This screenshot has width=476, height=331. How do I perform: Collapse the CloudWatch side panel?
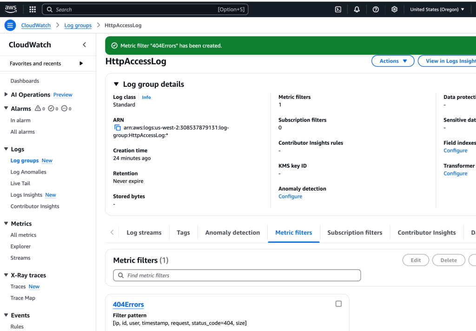point(84,45)
